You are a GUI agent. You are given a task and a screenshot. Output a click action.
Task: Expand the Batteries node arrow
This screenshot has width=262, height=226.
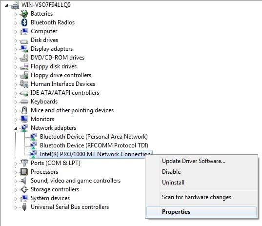point(16,14)
